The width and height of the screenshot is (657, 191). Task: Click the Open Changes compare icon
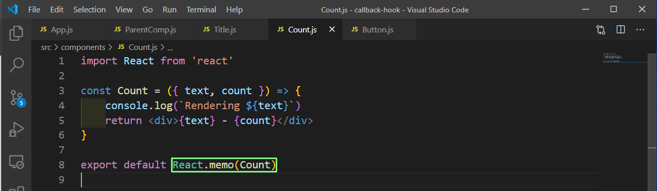pos(601,30)
